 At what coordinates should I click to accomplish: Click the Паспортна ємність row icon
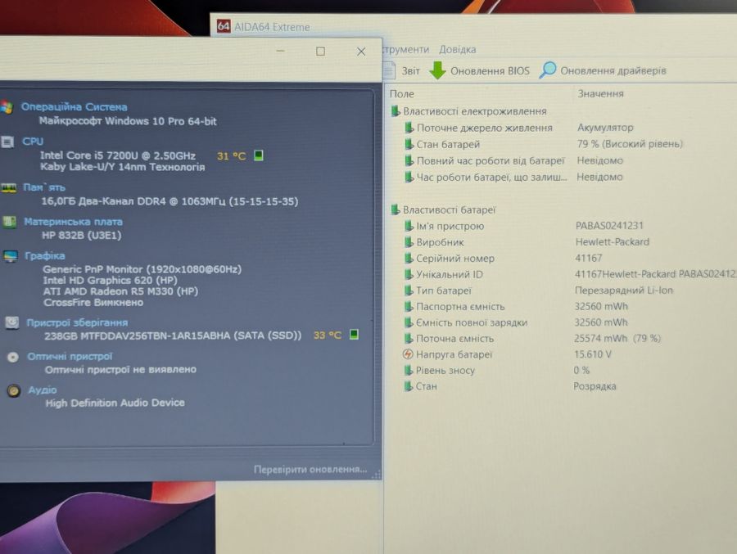click(x=409, y=306)
